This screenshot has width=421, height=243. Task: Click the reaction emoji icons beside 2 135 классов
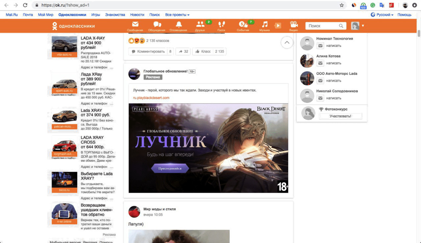coord(137,41)
